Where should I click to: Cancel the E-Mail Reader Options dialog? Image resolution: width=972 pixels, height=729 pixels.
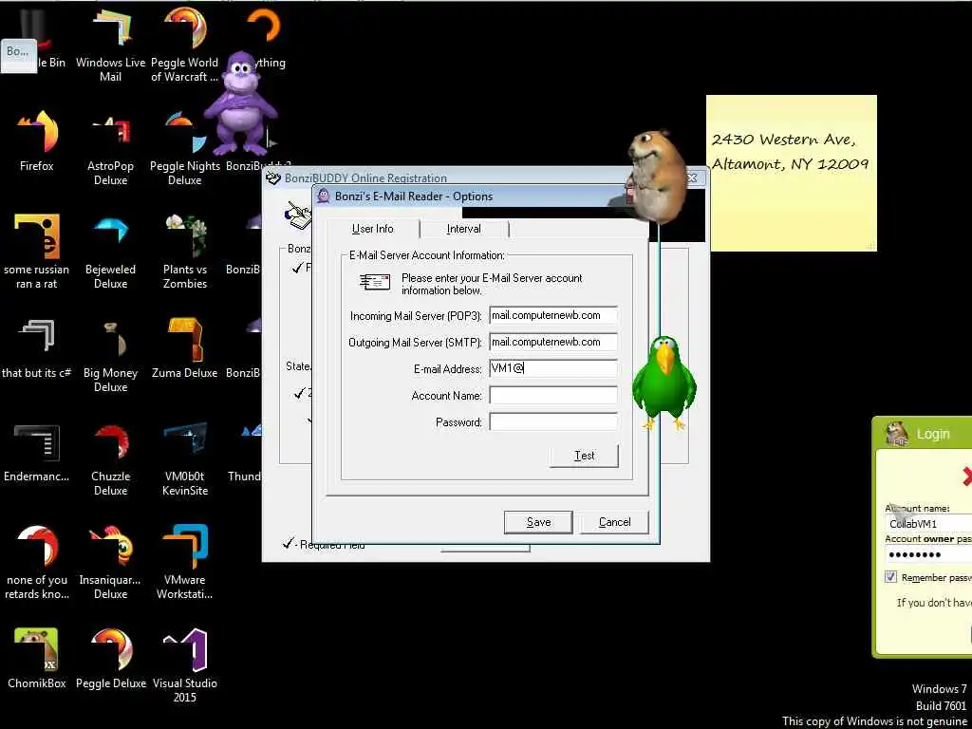(x=614, y=522)
